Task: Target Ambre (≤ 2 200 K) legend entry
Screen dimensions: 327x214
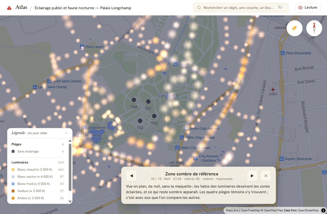Action: pyautogui.click(x=38, y=198)
